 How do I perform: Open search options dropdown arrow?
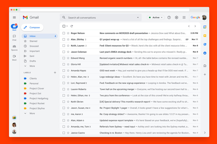pos(138,17)
